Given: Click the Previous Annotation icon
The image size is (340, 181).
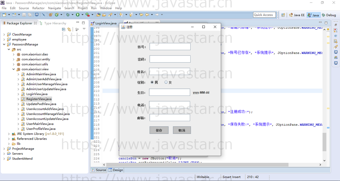Looking at the screenshot, I should point(131,15).
